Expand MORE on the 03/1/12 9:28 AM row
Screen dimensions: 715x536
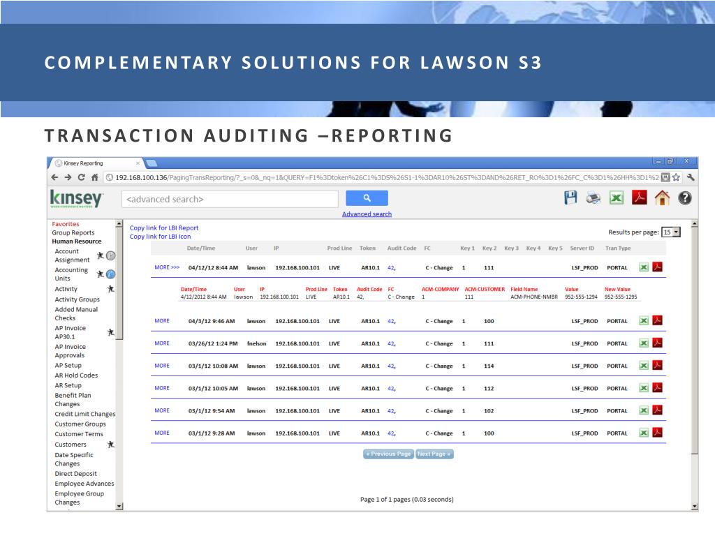click(x=162, y=433)
